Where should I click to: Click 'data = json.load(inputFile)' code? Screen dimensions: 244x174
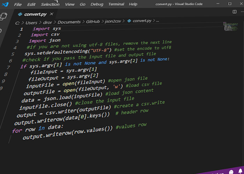62,98
